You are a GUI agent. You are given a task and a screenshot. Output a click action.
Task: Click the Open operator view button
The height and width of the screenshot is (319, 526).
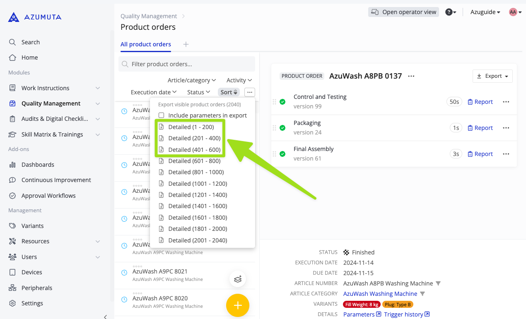(x=403, y=12)
